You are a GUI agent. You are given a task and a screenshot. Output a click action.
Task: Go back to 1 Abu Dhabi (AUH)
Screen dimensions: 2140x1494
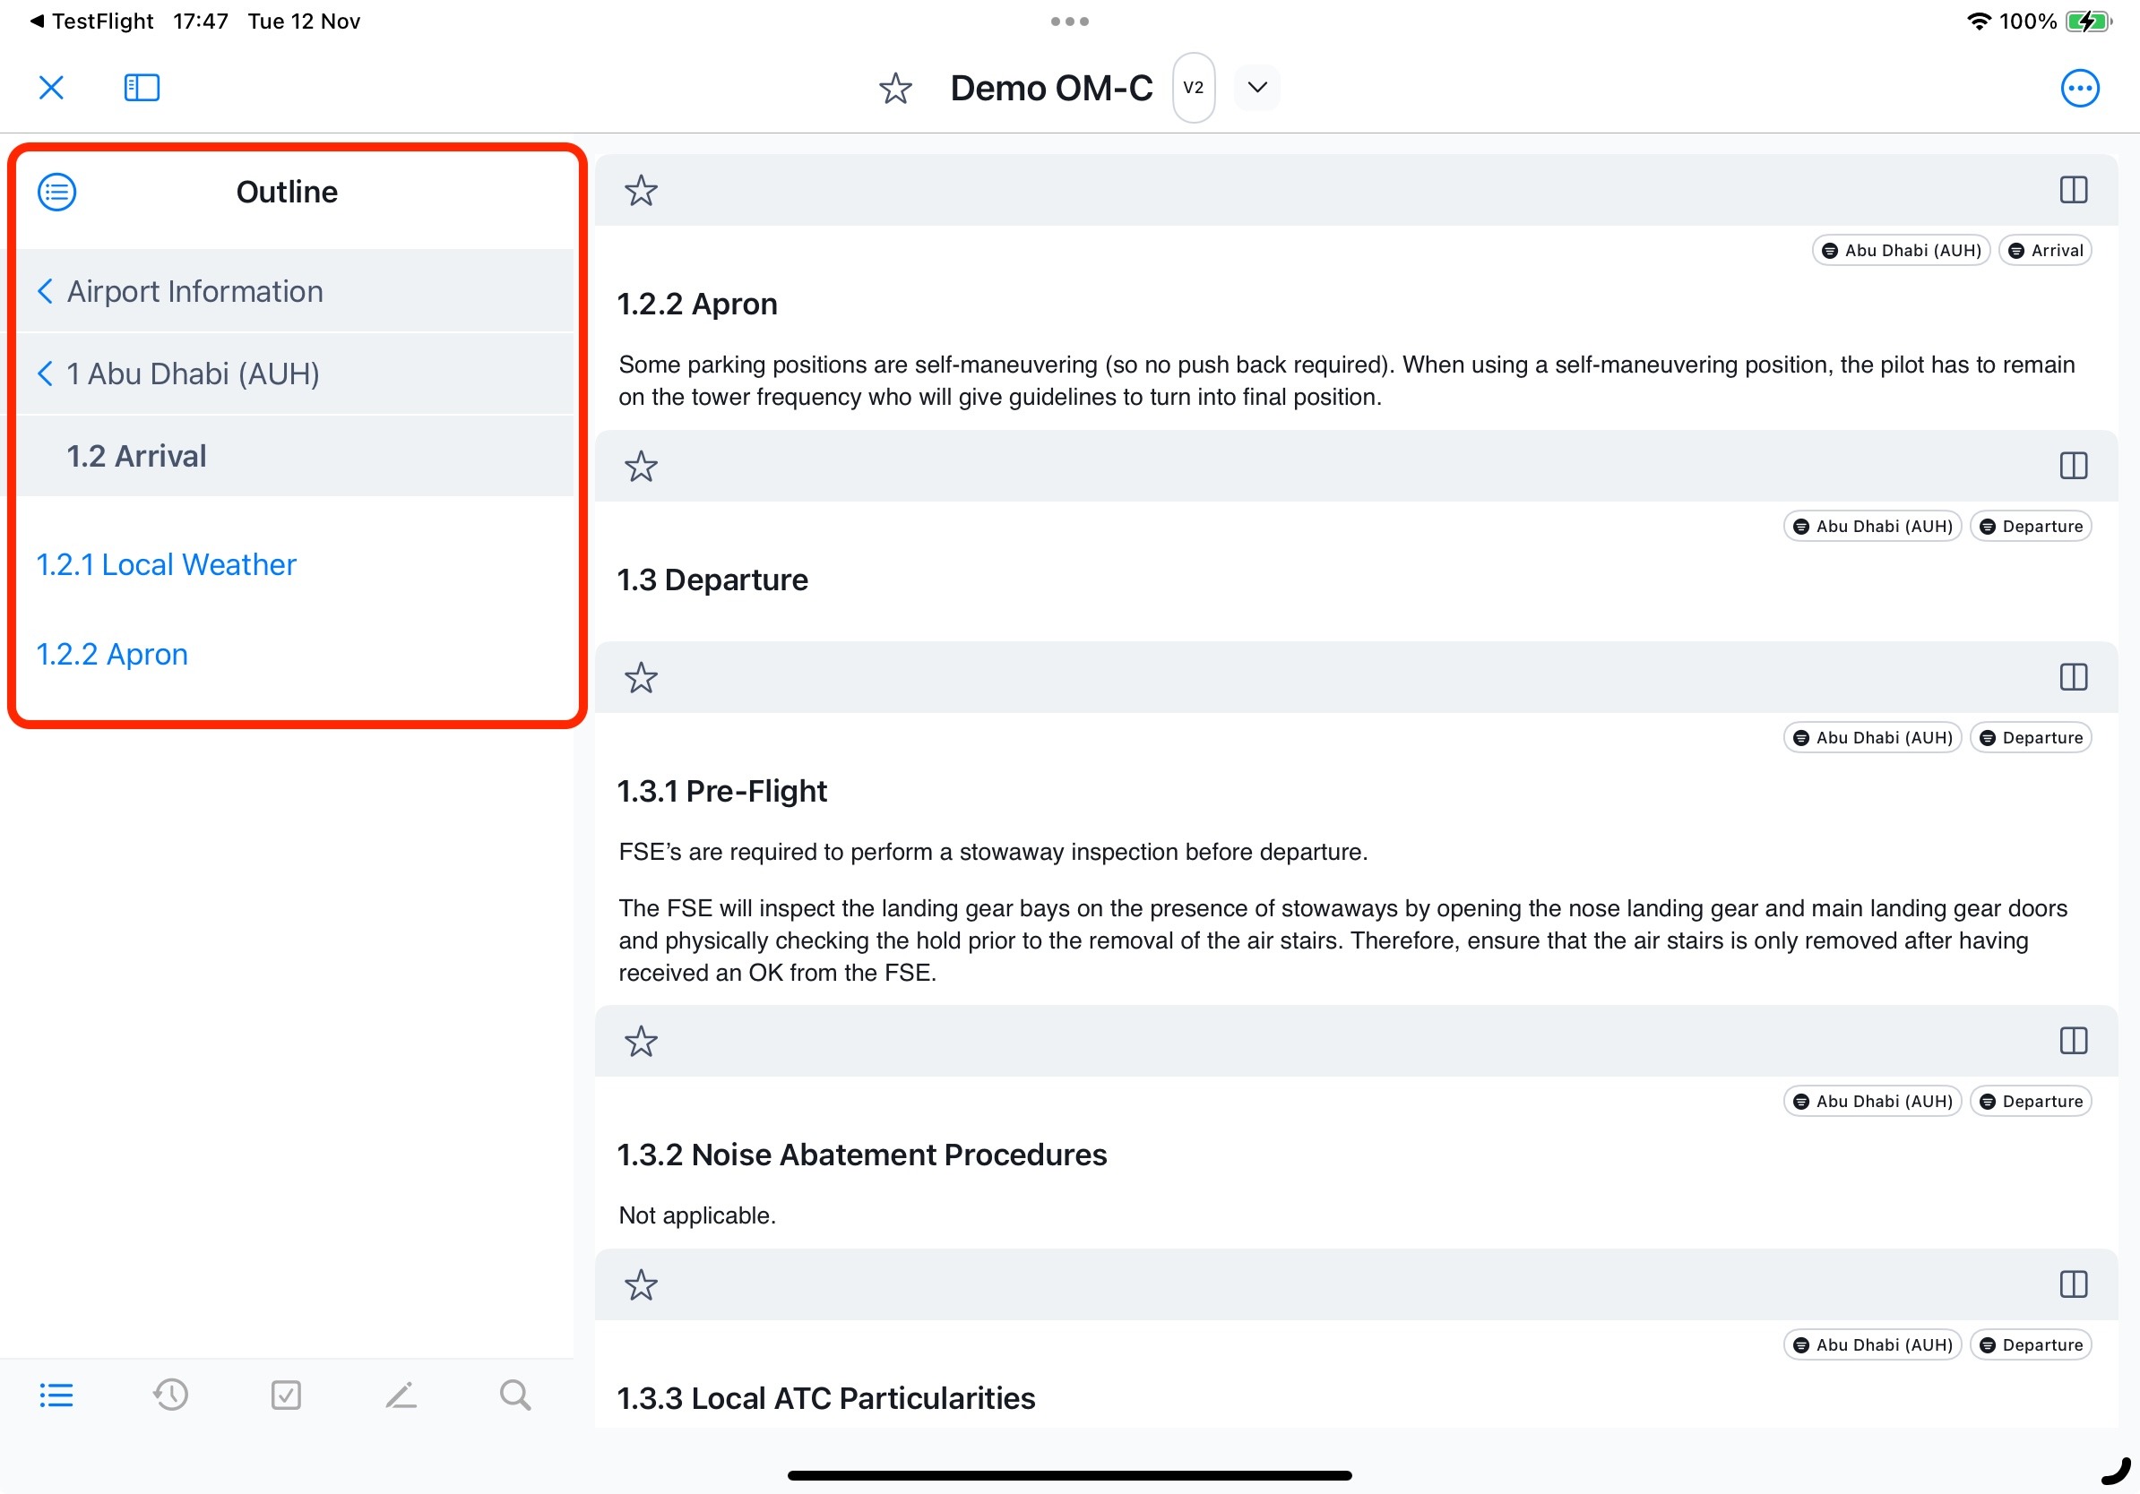pos(179,373)
